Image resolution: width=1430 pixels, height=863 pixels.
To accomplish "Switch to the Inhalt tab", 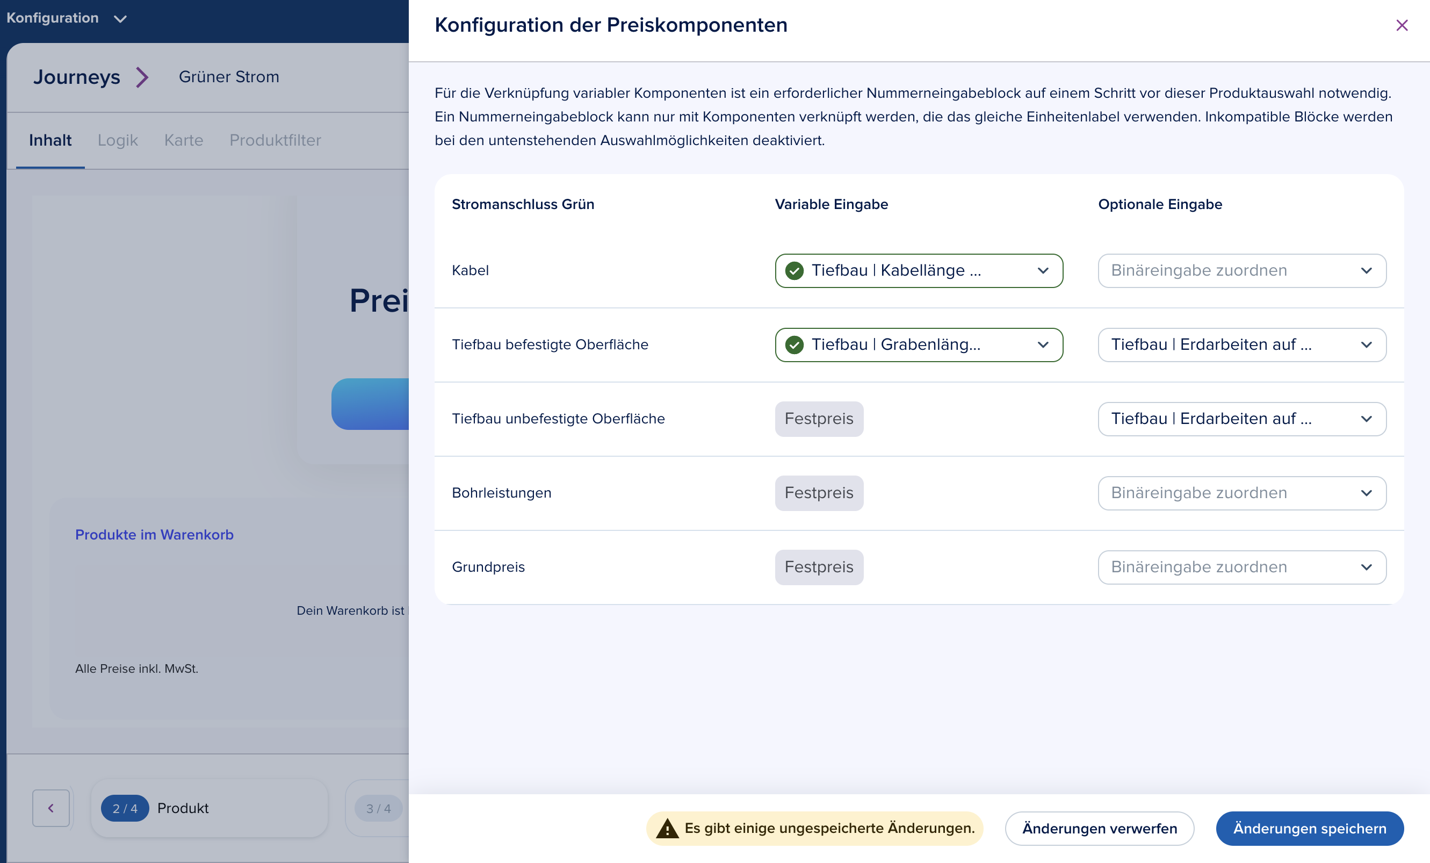I will [x=50, y=140].
